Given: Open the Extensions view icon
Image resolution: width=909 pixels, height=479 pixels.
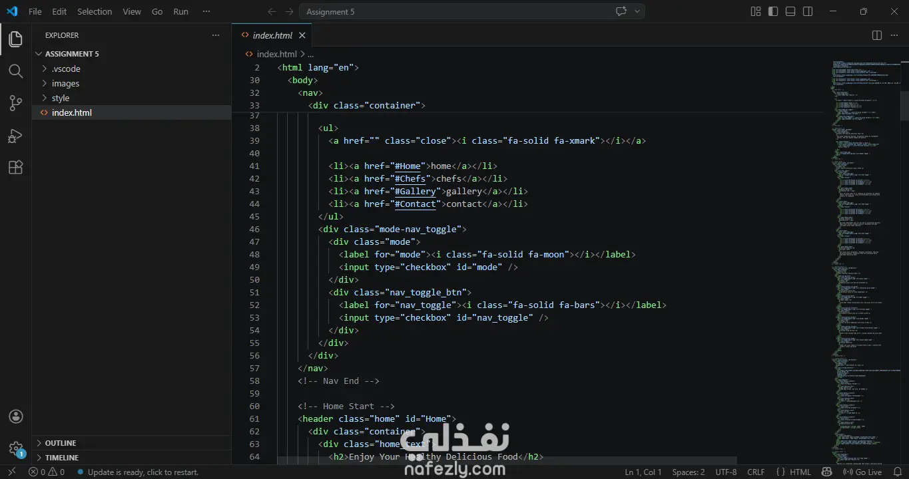Looking at the screenshot, I should (15, 167).
